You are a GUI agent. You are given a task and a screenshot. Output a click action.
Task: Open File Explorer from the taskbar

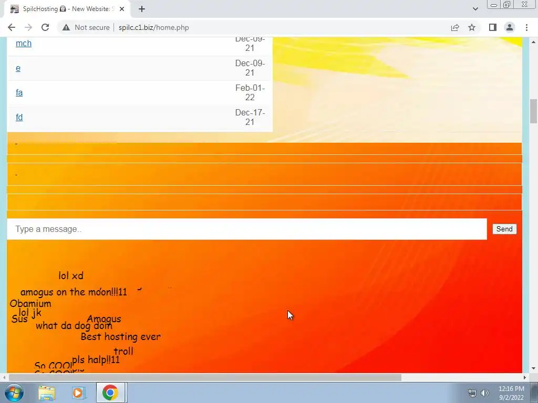click(x=47, y=393)
